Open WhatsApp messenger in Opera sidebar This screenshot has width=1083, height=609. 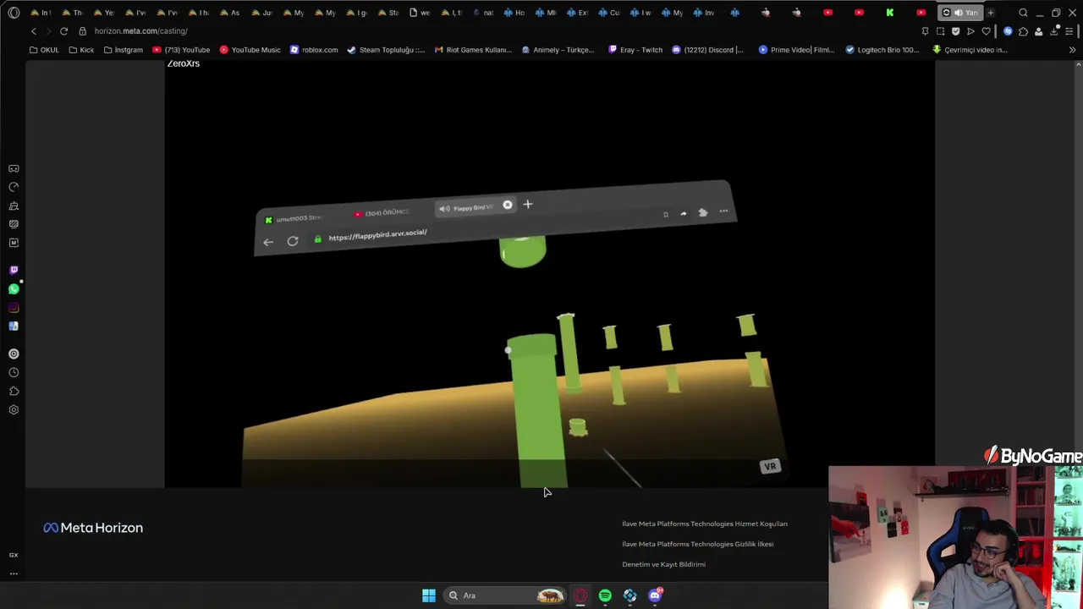coord(14,289)
